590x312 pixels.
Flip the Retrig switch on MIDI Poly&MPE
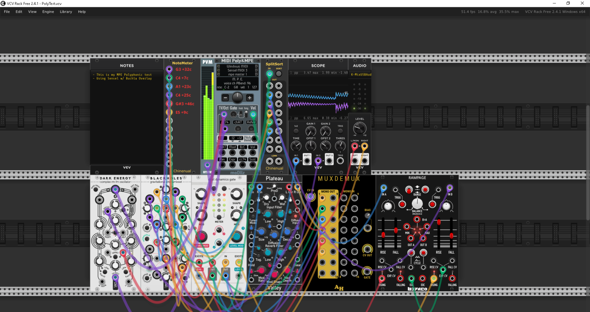click(246, 114)
